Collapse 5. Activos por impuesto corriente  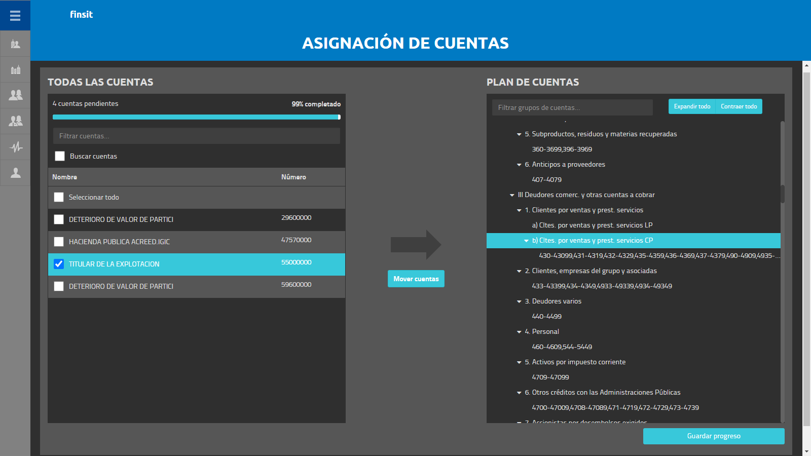(519, 362)
